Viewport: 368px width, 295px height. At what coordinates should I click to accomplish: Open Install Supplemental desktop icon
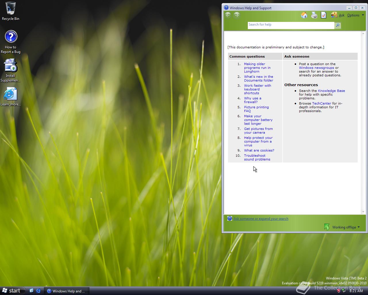point(11,71)
